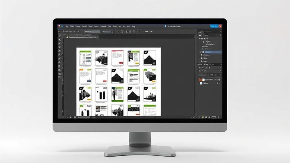Screen dimensions: 290x163
Task: Open the green-header thumbnail with bold black text lines
Action: (134, 76)
